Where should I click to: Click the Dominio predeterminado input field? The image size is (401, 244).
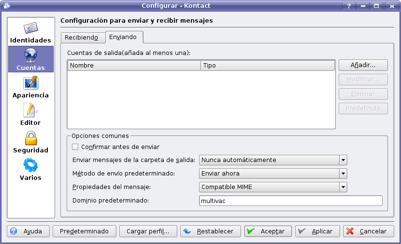point(291,201)
